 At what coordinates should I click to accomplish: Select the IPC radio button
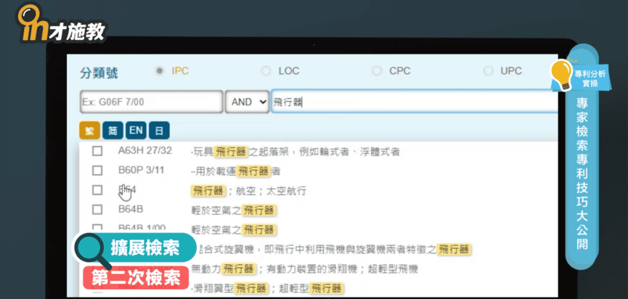[x=160, y=71]
